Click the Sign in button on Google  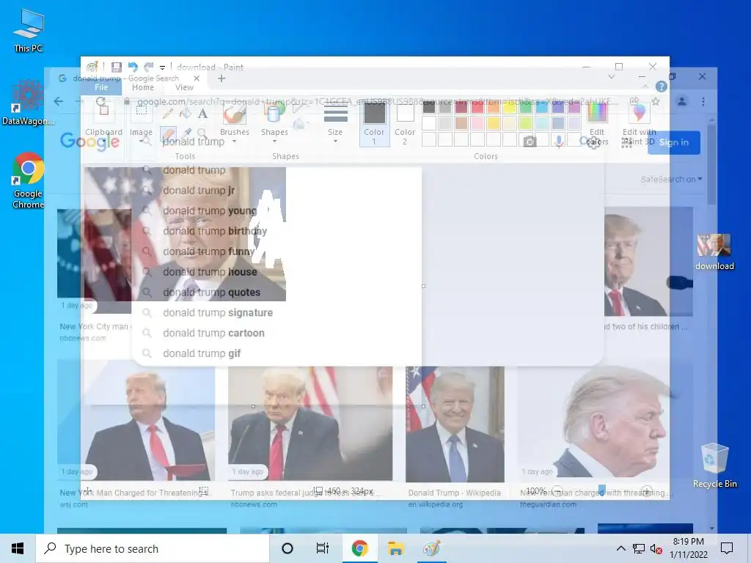coord(674,142)
